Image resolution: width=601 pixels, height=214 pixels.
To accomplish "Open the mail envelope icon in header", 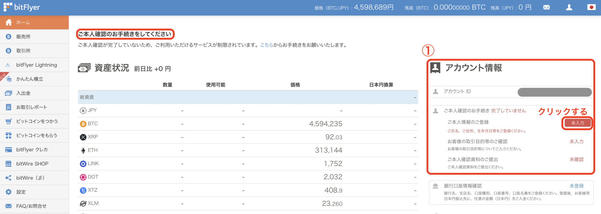I will tap(547, 7).
